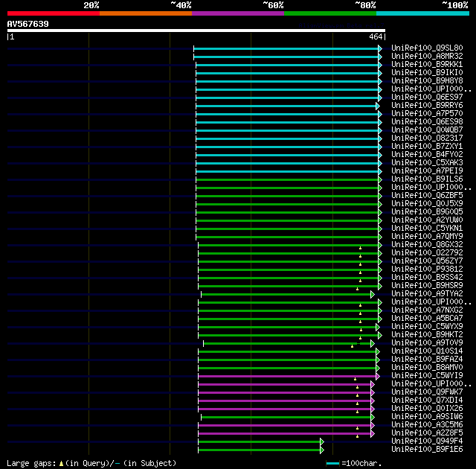Screen dimensions: 476x469
Task: Select hit label UniRef100_A9T0V9
Action: pos(427,343)
